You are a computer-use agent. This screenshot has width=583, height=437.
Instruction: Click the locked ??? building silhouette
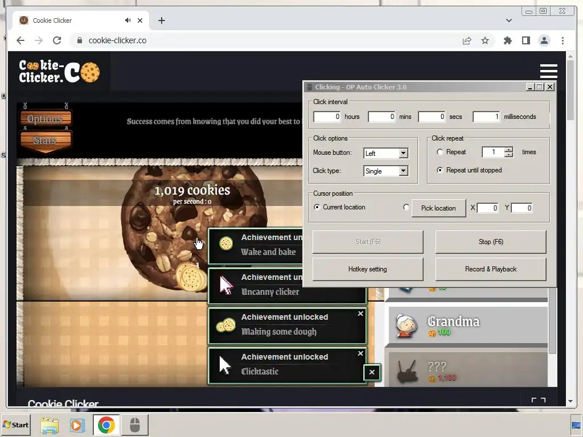click(408, 372)
